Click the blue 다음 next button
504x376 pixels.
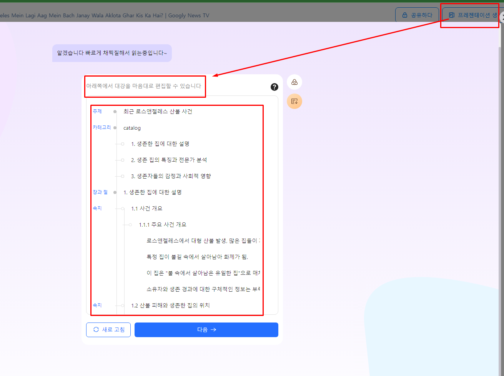(206, 330)
